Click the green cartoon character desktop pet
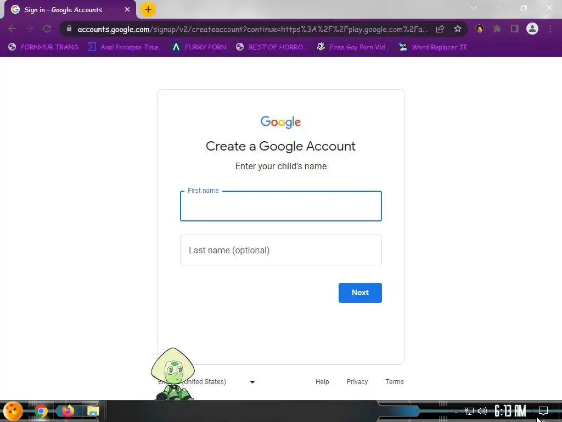The width and height of the screenshot is (562, 422). [173, 374]
